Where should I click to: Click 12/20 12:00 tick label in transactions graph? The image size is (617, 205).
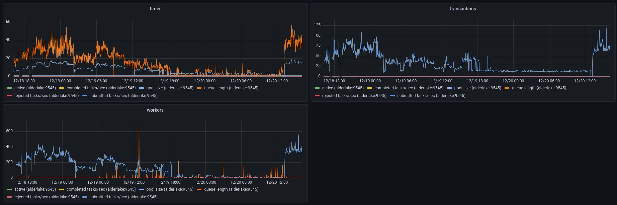(x=585, y=81)
